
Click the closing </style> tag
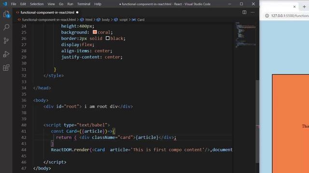coord(54,76)
